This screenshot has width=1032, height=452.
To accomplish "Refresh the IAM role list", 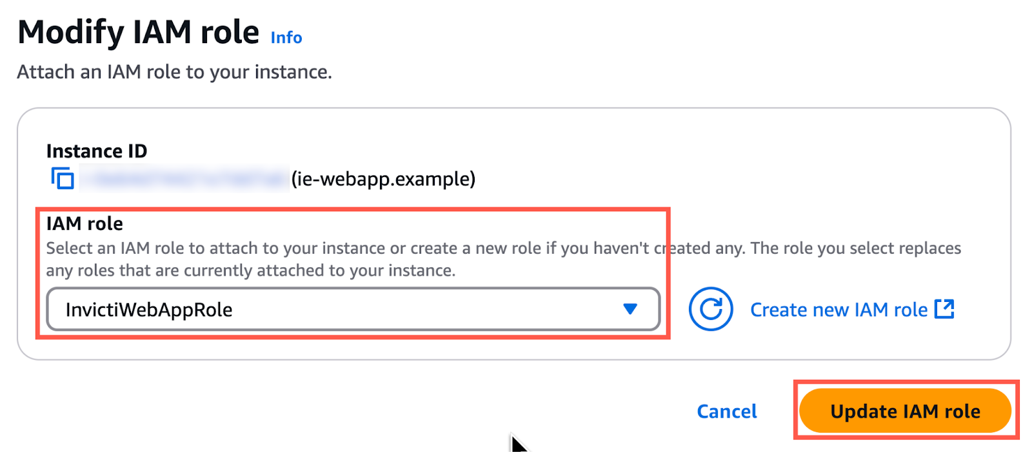I will [x=710, y=309].
